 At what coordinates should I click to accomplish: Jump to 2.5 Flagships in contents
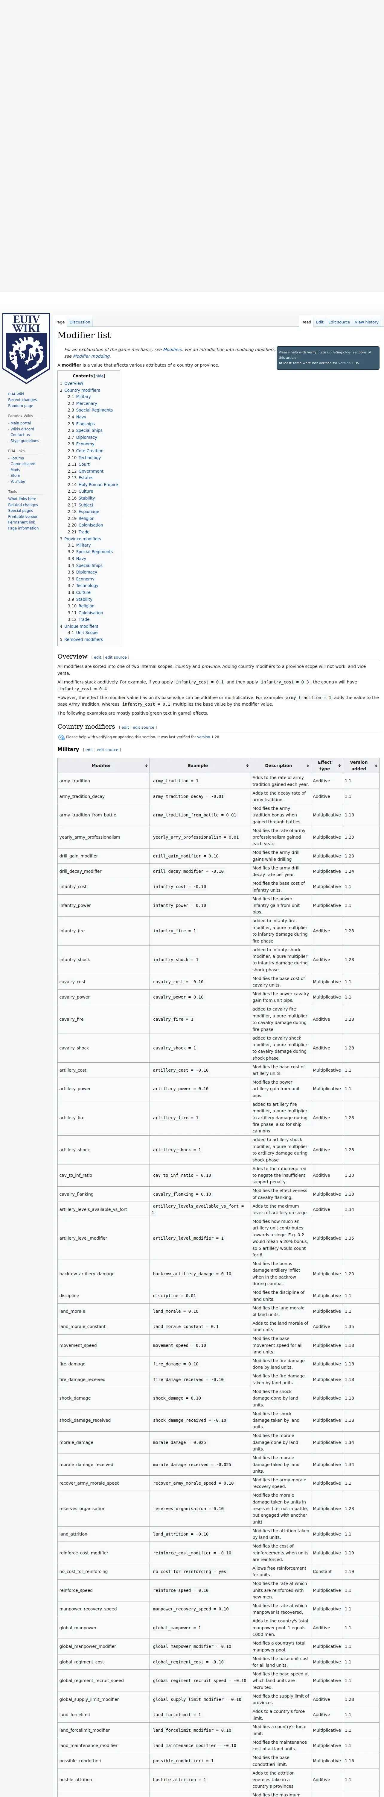pyautogui.click(x=81, y=423)
